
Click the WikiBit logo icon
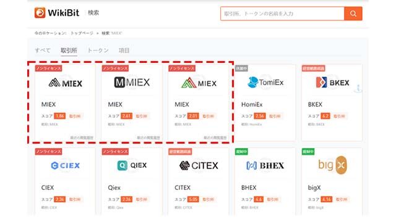coord(40,13)
